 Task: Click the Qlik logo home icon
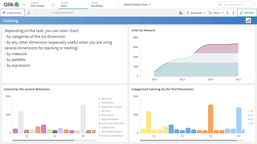[11, 4]
